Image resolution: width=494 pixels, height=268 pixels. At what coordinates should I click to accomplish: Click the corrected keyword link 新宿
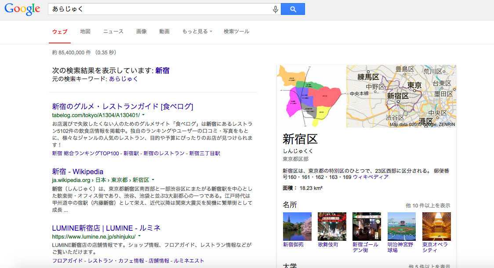162,71
